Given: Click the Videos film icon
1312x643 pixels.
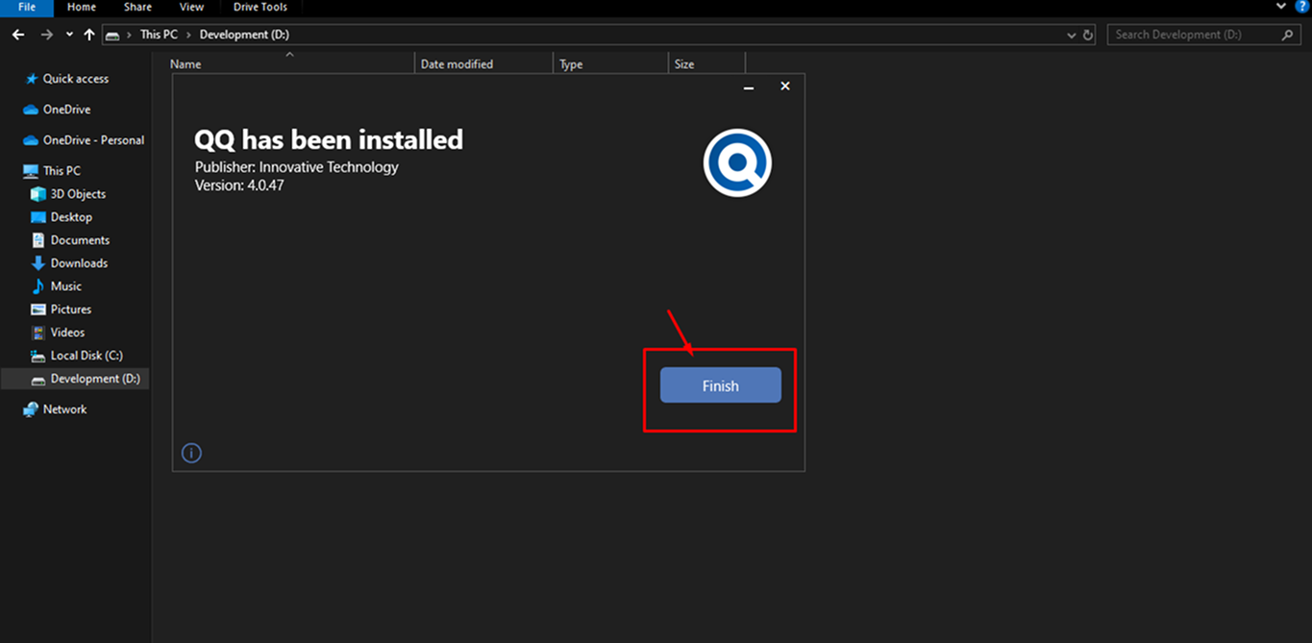Looking at the screenshot, I should point(38,333).
